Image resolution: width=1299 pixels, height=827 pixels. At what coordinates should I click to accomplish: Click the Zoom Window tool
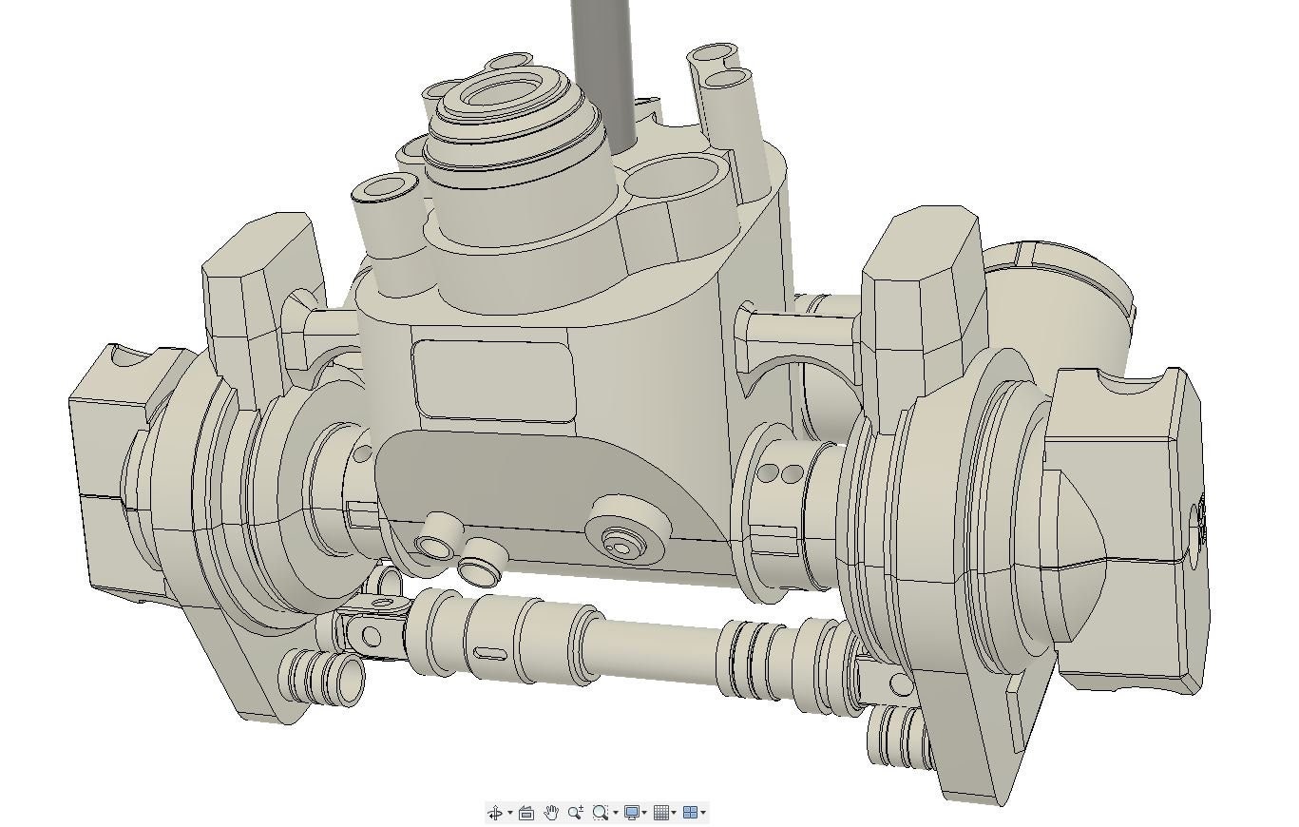600,813
